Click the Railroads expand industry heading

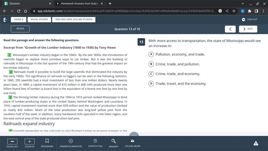point(29,123)
